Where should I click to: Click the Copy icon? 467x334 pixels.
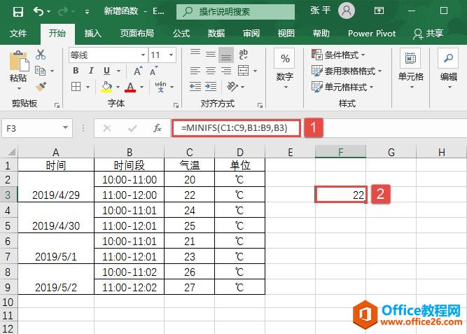click(x=40, y=71)
